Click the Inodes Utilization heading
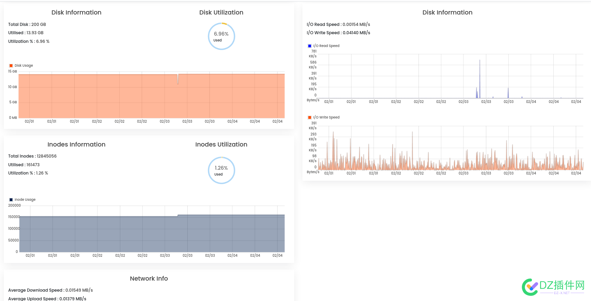 tap(221, 144)
